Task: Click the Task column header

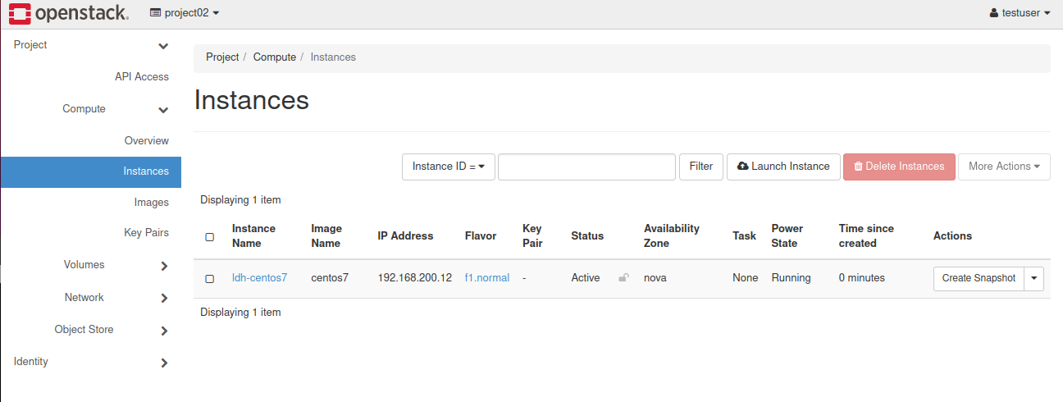Action: click(x=744, y=236)
